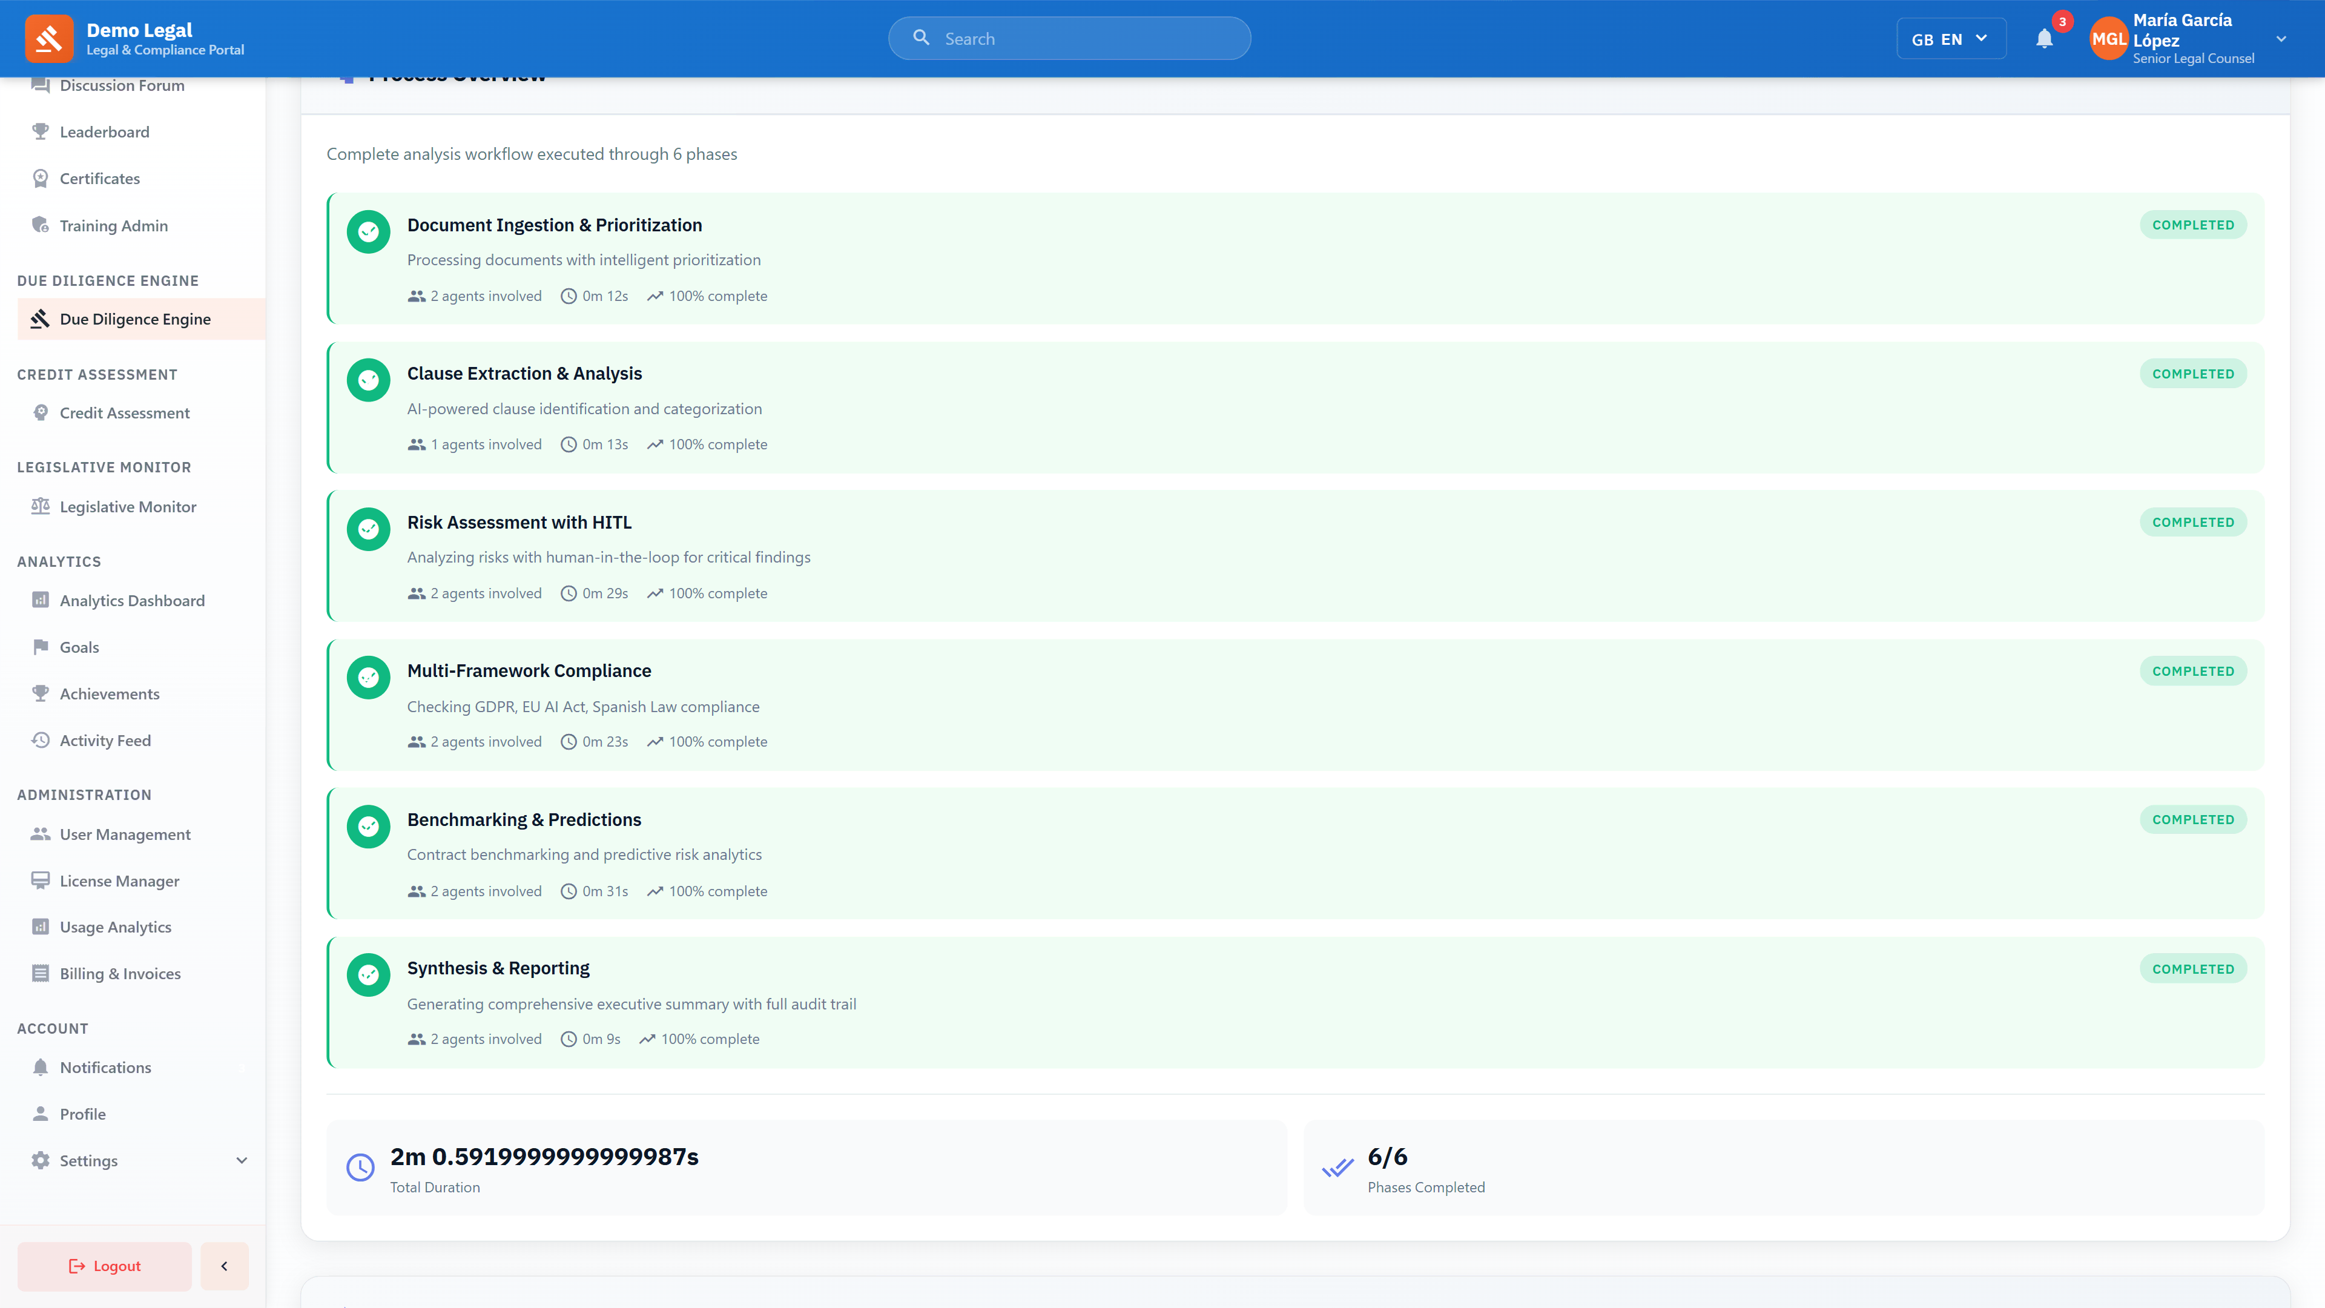This screenshot has height=1308, width=2325.
Task: Open the Credit Assessment badge icon
Action: pos(40,412)
